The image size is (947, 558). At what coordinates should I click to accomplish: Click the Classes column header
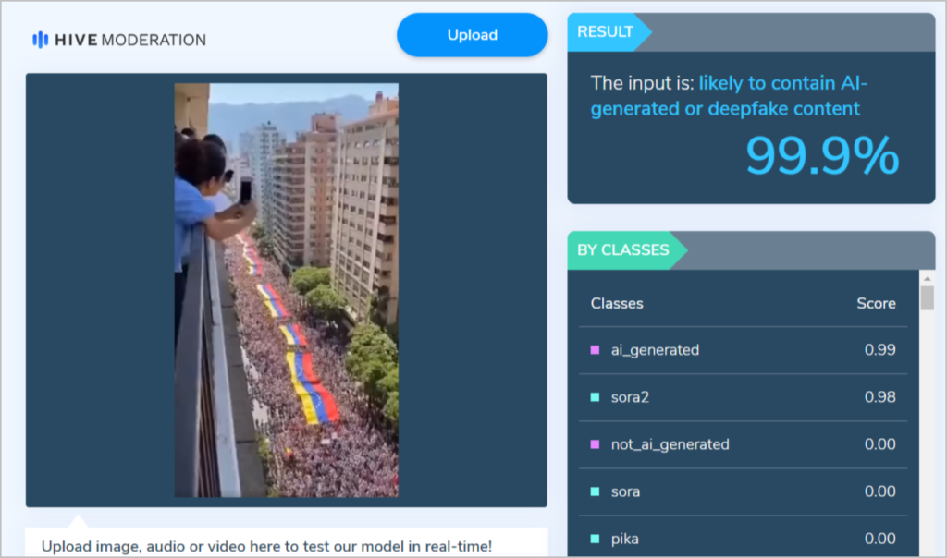617,303
